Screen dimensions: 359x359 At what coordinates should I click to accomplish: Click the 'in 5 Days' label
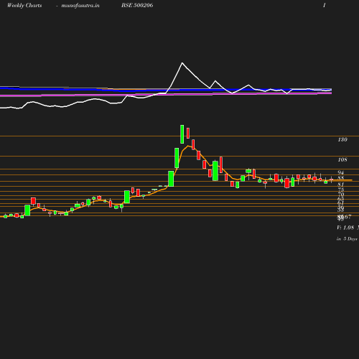point(347,239)
